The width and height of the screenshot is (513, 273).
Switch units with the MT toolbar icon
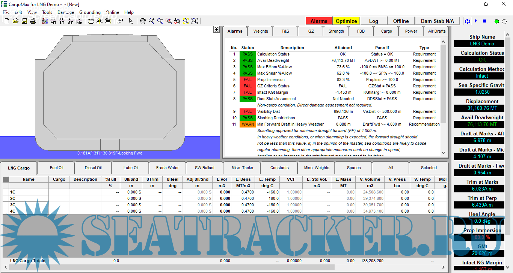[53, 21]
